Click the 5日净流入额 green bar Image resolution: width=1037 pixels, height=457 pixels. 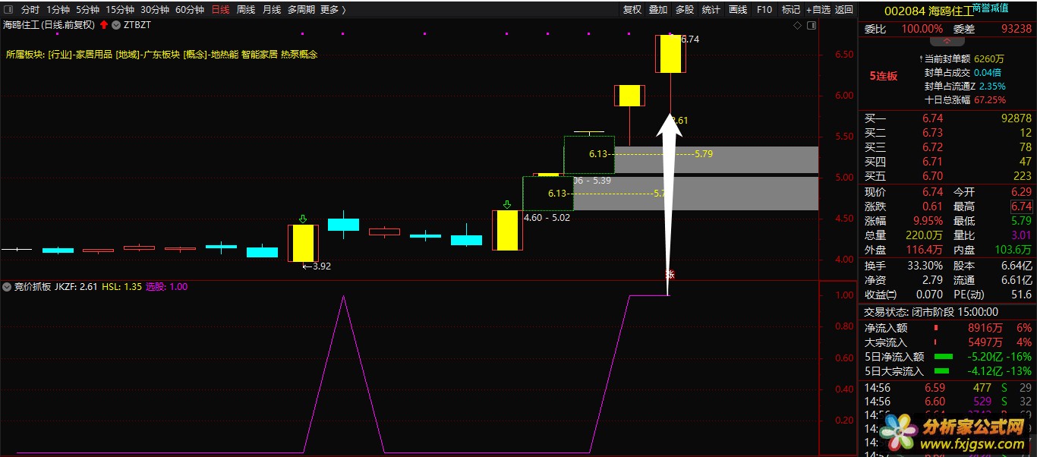tap(943, 357)
